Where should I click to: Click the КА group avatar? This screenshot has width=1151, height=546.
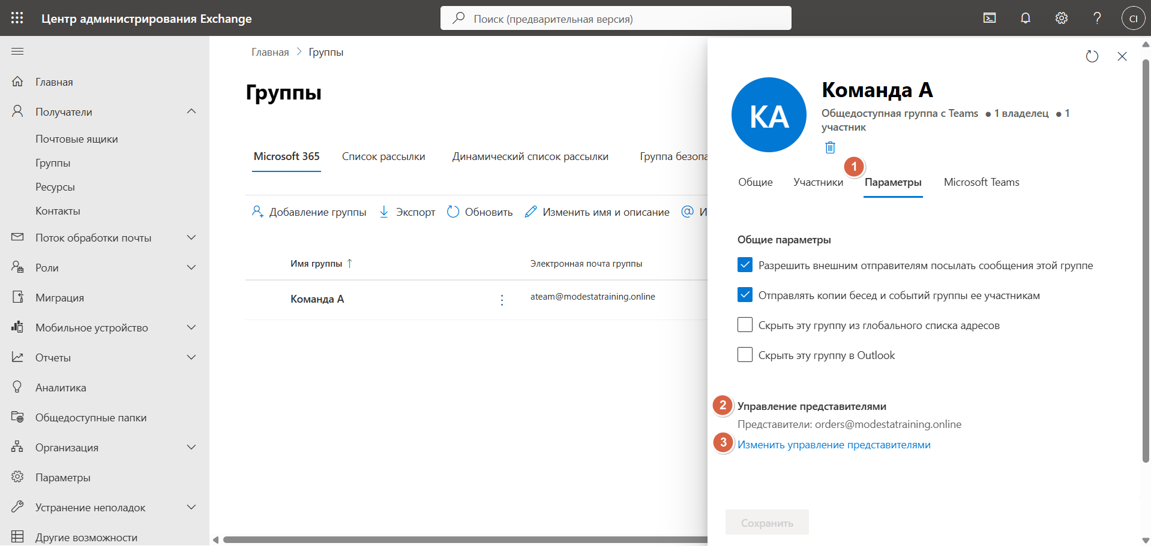pos(769,114)
